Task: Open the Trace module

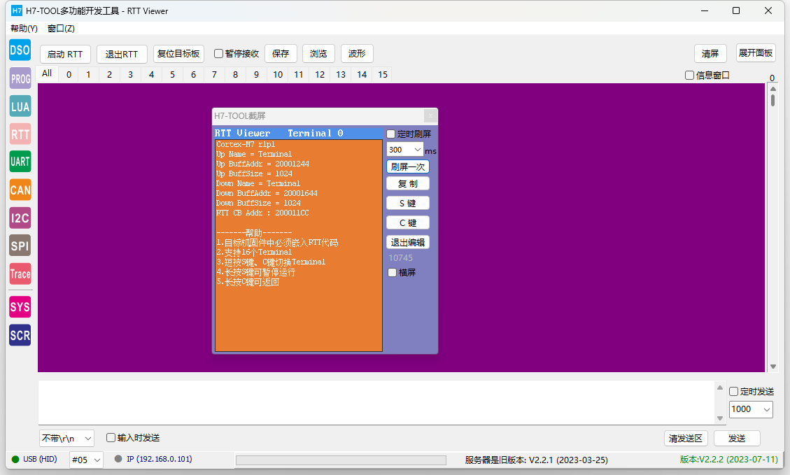Action: 20,274
